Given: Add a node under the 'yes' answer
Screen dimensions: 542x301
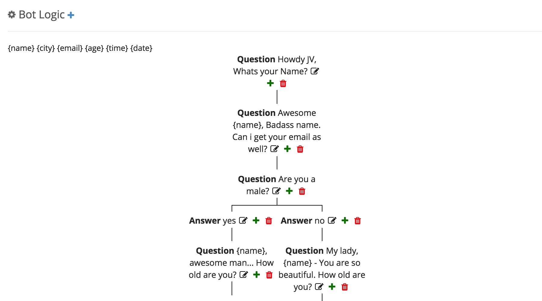Looking at the screenshot, I should 256,221.
